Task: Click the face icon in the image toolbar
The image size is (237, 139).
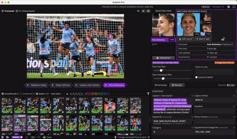Action: click(148, 11)
